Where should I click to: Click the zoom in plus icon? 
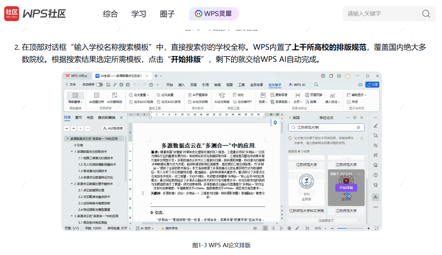369,228
